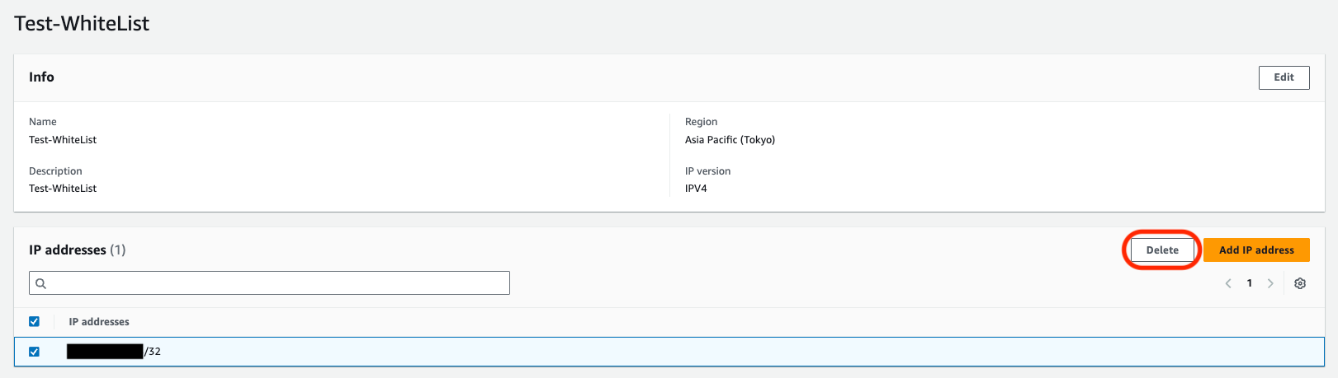Go to previous page with left chevron
Image resolution: width=1338 pixels, height=378 pixels.
[x=1228, y=283]
